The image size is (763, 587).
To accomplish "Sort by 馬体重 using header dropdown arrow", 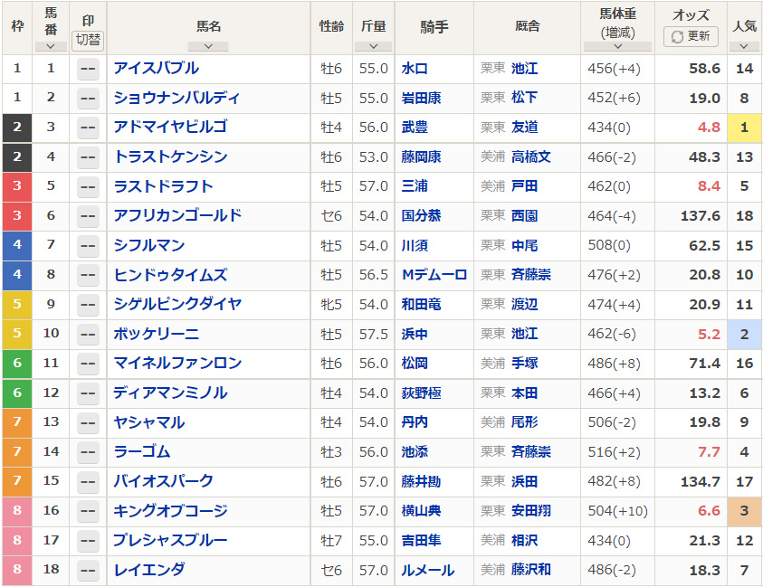I will 617,47.
